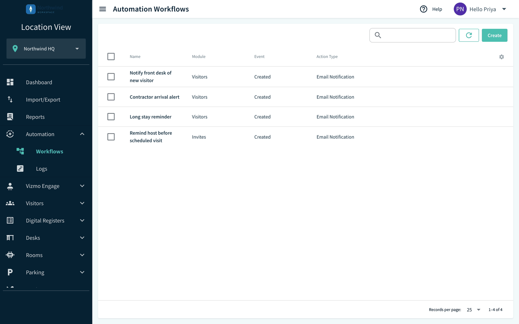Open Logs menu item

pos(46,168)
